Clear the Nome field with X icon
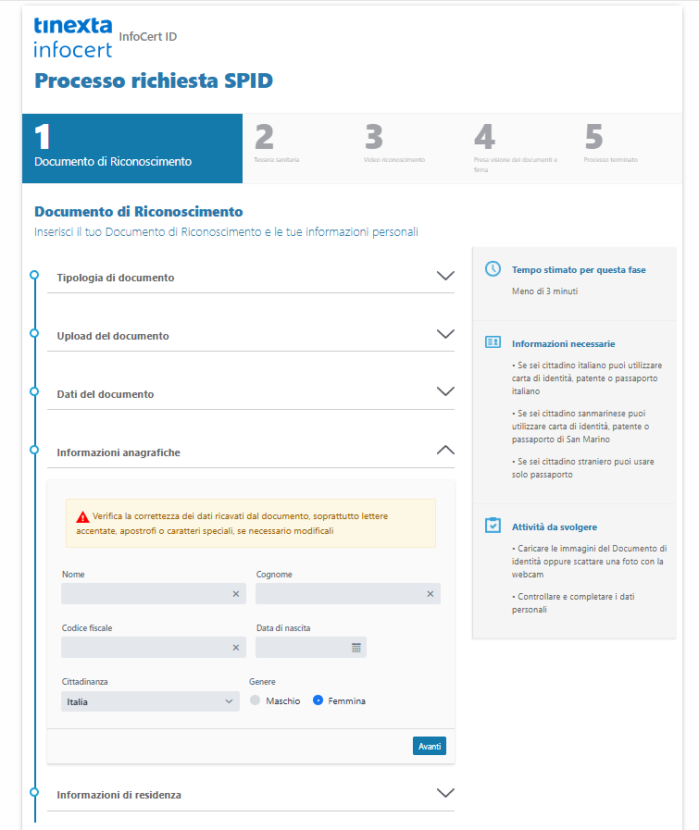The height and width of the screenshot is (830, 699). 235,594
